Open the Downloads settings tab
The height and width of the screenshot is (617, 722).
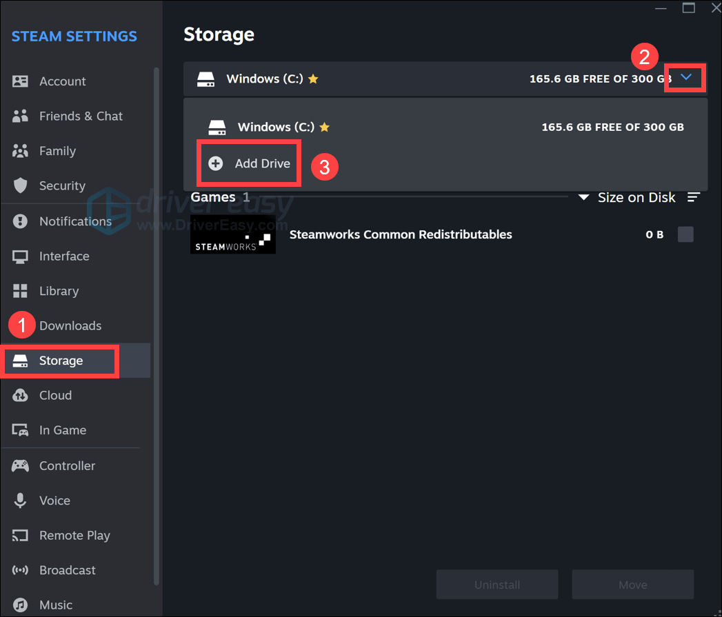coord(70,325)
